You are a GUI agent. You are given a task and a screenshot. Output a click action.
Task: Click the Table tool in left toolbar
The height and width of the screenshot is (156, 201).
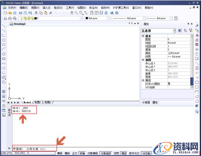pos(4,110)
